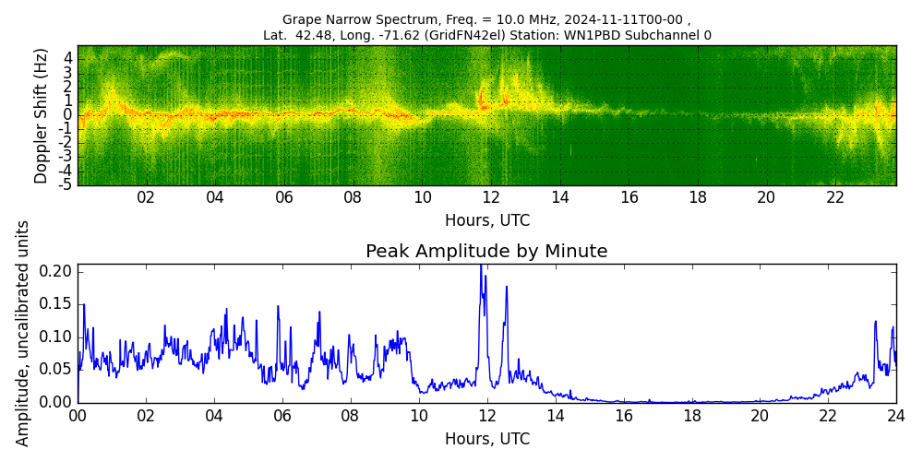Click the "Amplitude, uncalibrated units" axis label
This screenshot has height=461, width=923.
click(23, 333)
